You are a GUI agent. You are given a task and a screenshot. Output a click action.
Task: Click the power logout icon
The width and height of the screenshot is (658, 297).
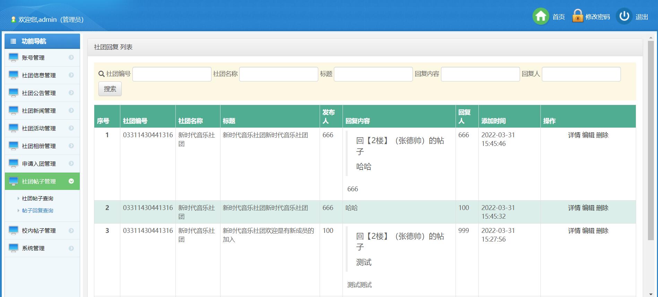(624, 16)
